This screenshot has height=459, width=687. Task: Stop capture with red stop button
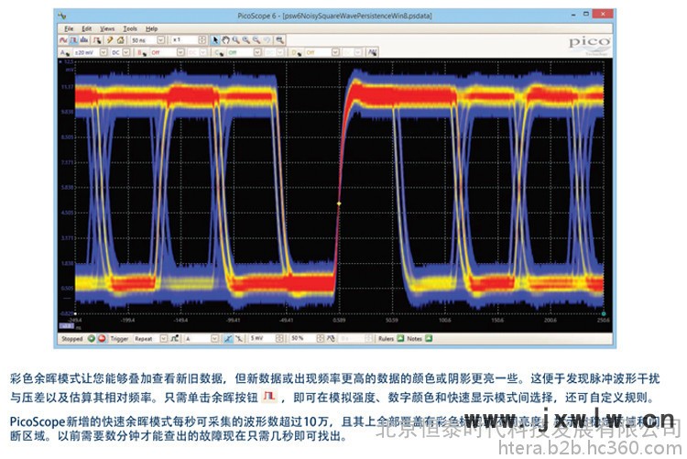[x=102, y=338]
